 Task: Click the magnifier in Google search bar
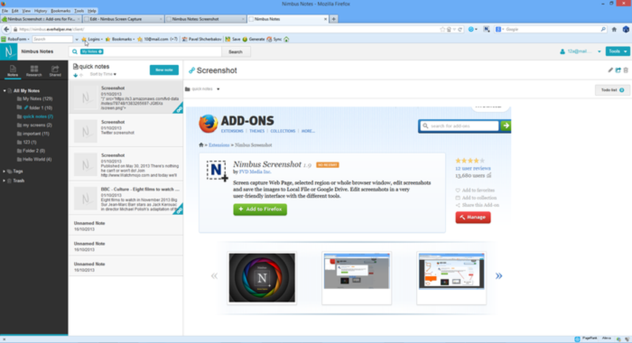coord(603,29)
